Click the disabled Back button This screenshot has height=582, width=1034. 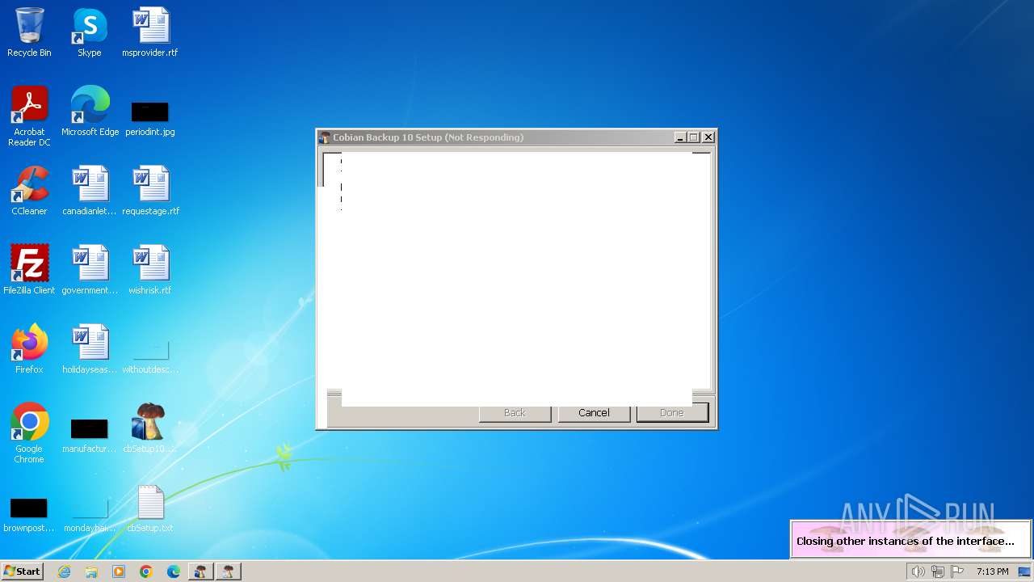click(515, 413)
